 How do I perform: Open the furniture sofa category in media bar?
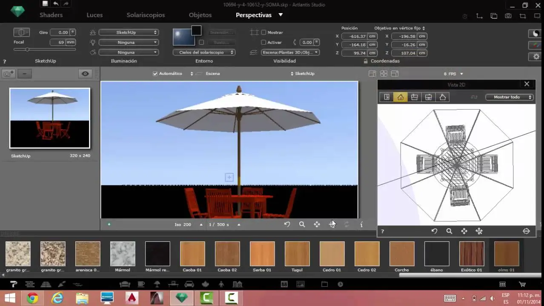click(x=125, y=284)
